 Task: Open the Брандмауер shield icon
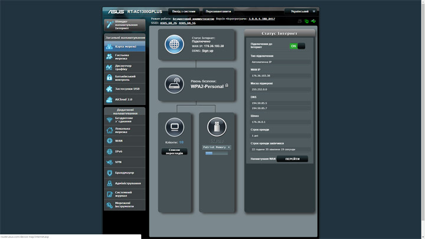110,172
